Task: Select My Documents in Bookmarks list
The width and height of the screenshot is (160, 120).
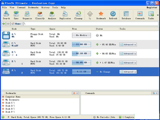Action: point(12,100)
